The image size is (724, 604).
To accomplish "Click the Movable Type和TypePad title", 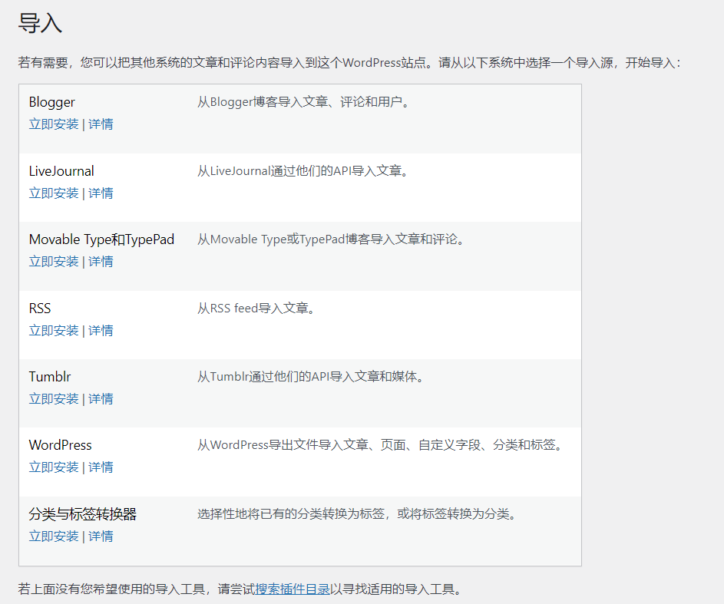I will click(x=101, y=239).
